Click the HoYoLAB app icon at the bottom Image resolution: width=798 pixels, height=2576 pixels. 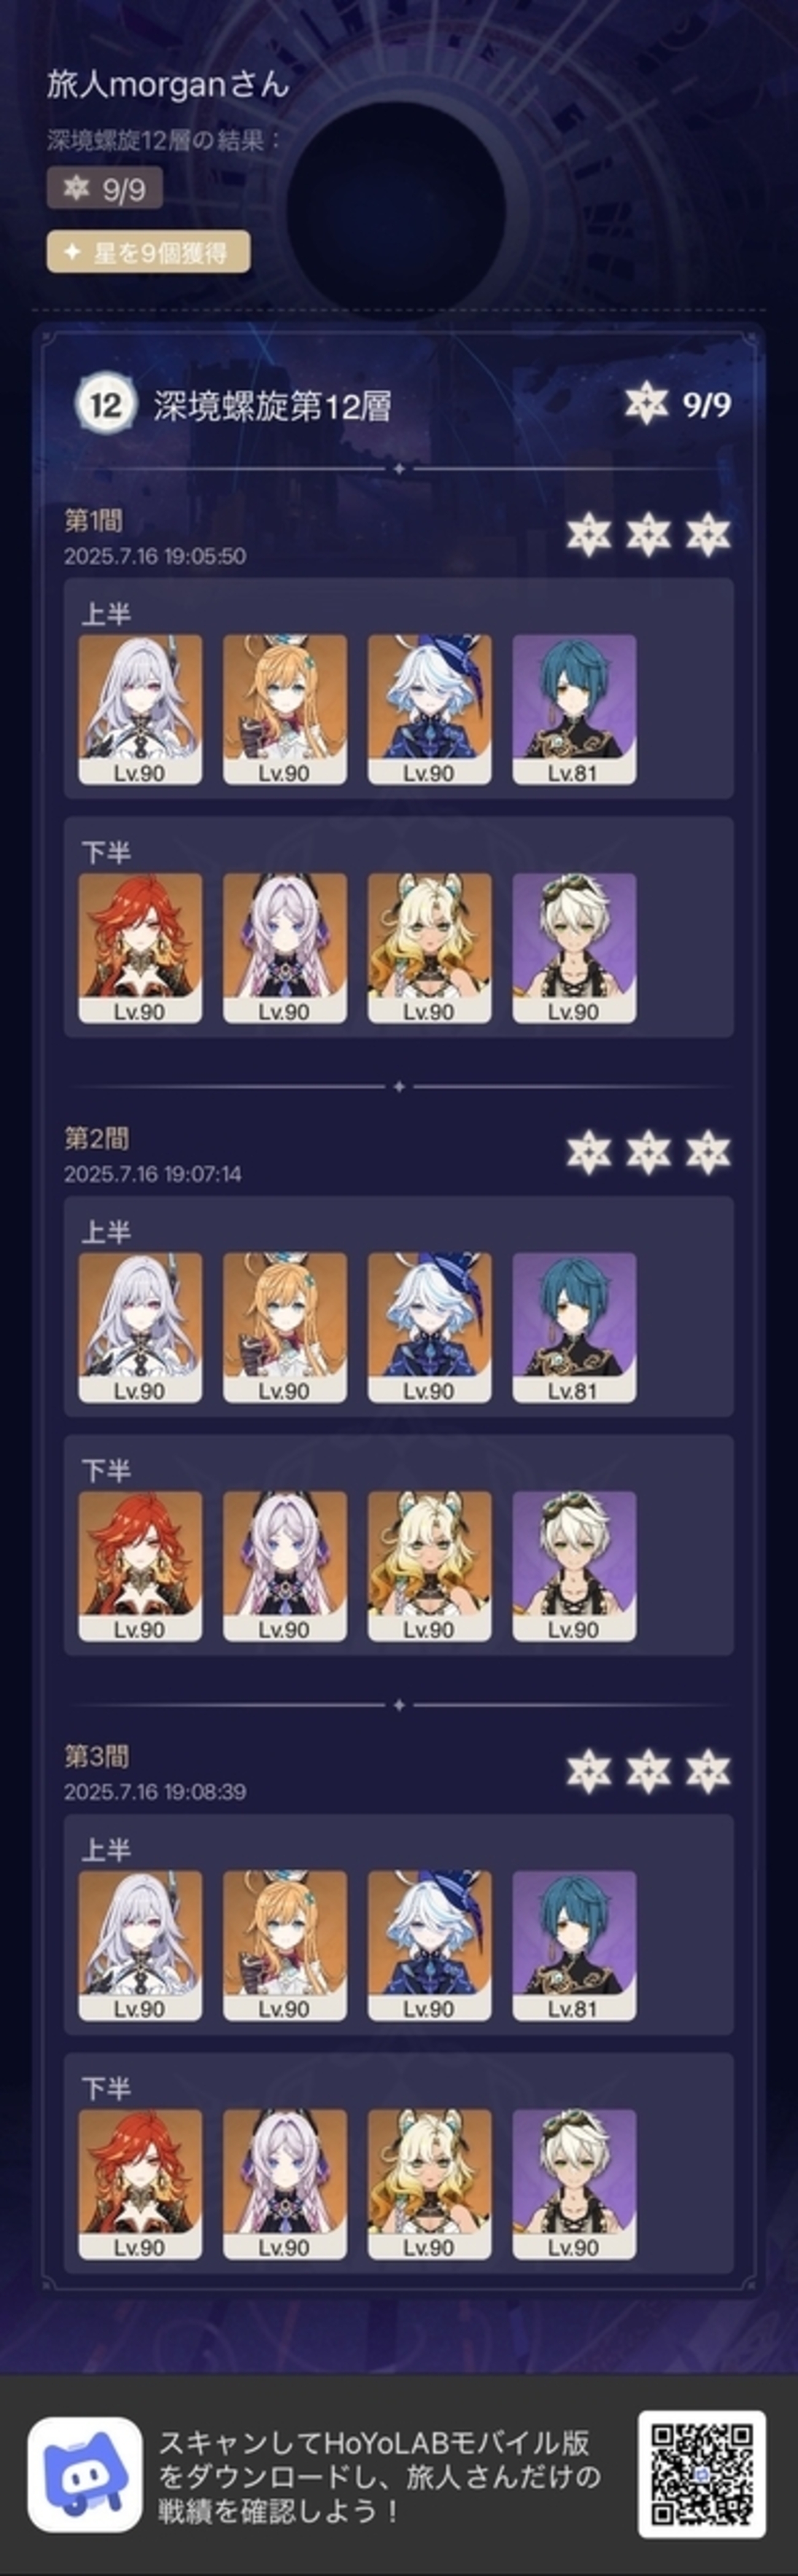[x=84, y=2474]
